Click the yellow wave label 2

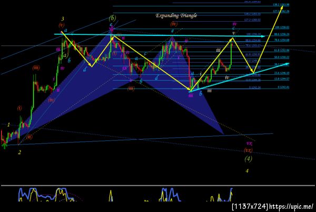pyautogui.click(x=19, y=152)
